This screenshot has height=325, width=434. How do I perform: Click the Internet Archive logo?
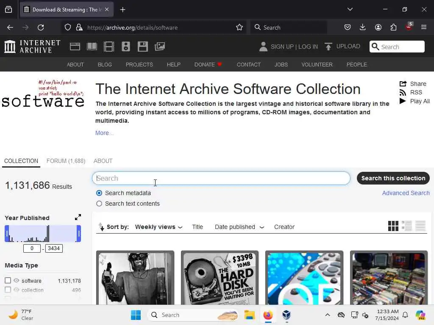pyautogui.click(x=32, y=47)
